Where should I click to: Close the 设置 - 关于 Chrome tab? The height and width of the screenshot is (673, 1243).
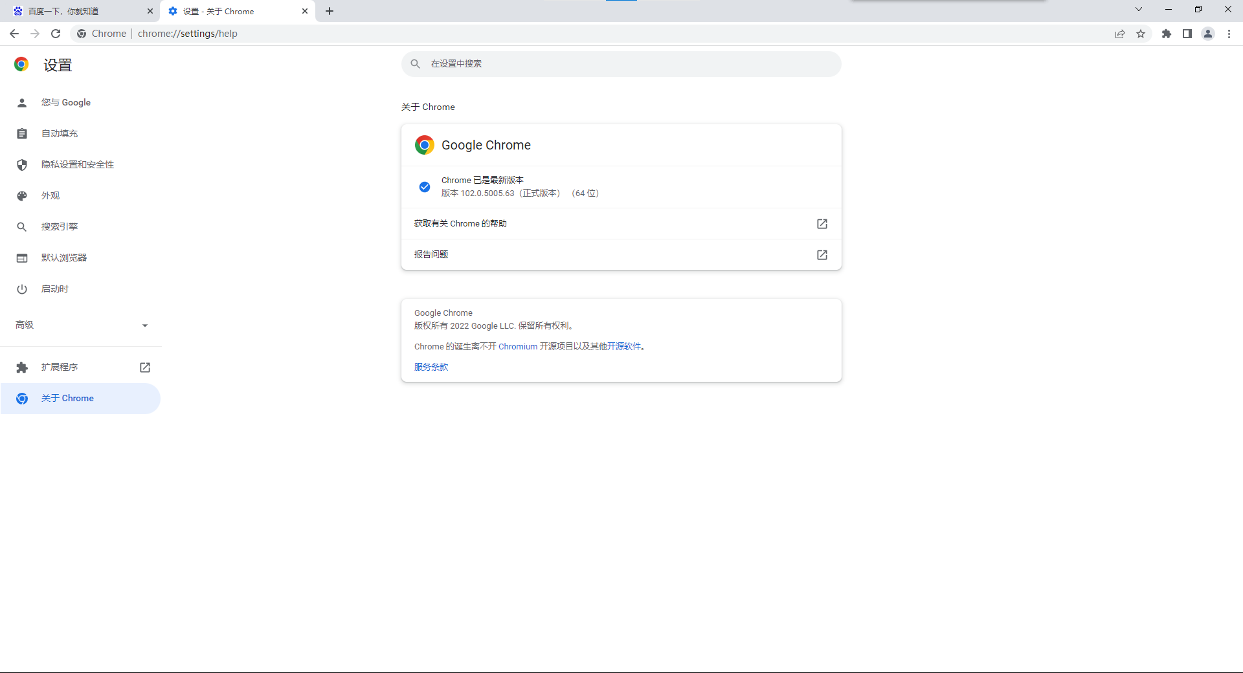point(305,11)
